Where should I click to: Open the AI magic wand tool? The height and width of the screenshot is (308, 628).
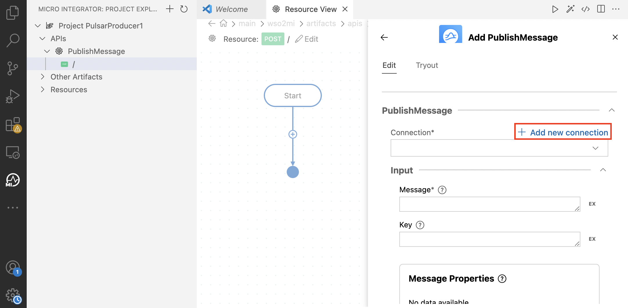pos(570,9)
